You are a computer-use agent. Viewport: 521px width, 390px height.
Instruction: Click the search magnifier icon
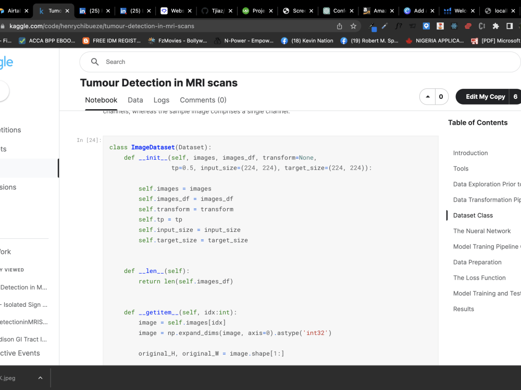coord(95,62)
